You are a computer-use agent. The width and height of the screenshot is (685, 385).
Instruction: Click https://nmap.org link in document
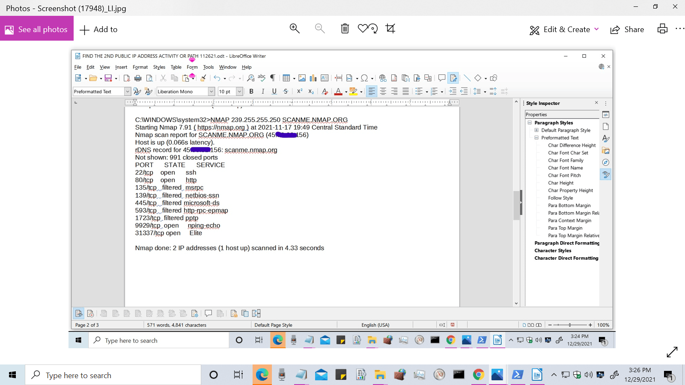coord(221,127)
